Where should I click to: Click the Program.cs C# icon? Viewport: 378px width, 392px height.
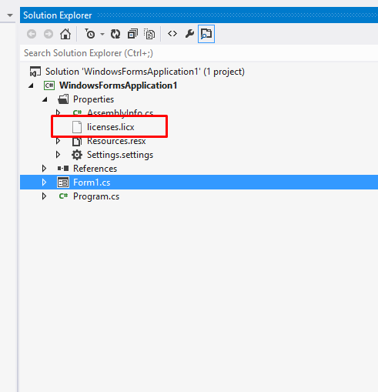point(63,196)
